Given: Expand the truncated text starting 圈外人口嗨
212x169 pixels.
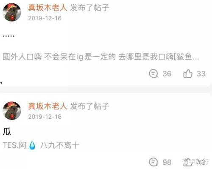Looking at the screenshot, I should coord(101,57).
